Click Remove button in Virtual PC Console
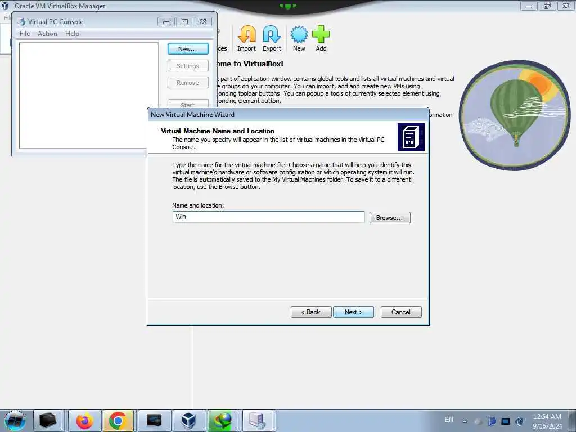Screen dimensions: 576x432 [x=188, y=83]
